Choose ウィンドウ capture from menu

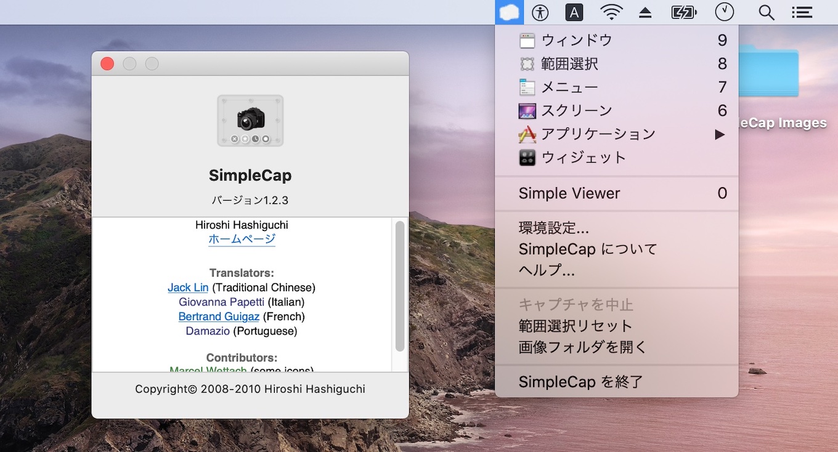(x=616, y=41)
